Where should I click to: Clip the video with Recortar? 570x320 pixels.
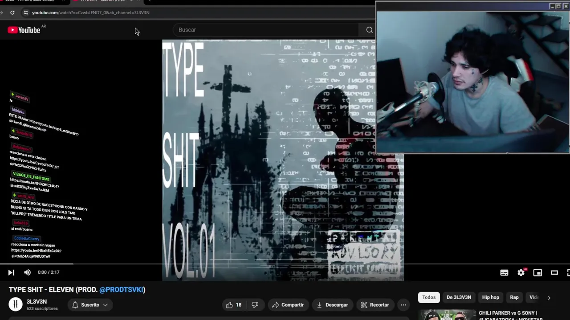click(375, 305)
